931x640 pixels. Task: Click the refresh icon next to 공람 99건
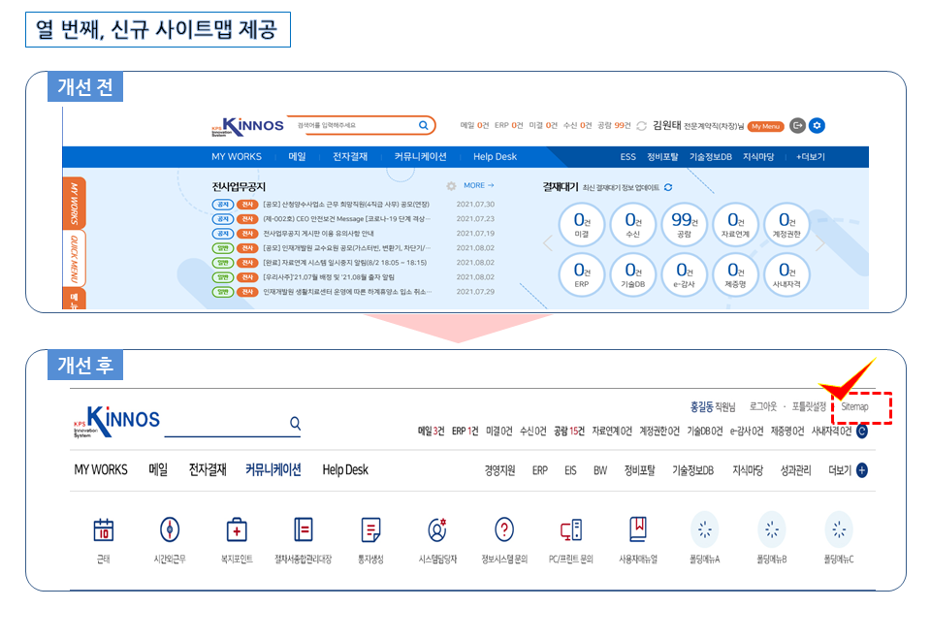[641, 126]
